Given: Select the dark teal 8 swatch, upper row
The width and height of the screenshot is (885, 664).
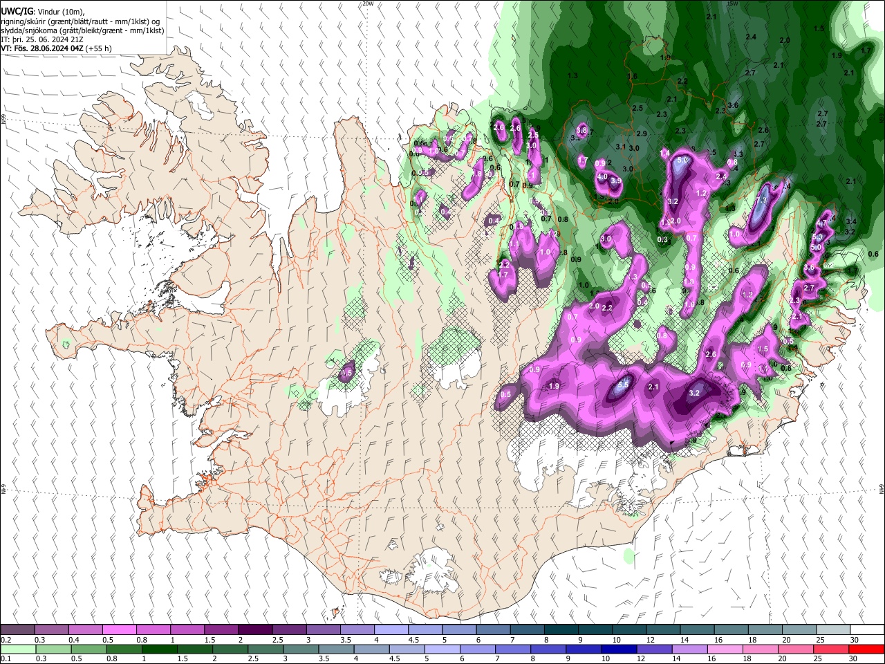Looking at the screenshot, I should [561, 630].
